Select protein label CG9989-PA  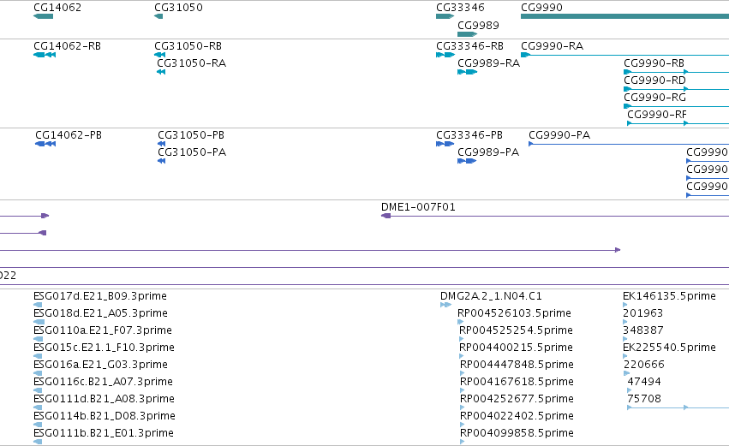[x=488, y=152]
